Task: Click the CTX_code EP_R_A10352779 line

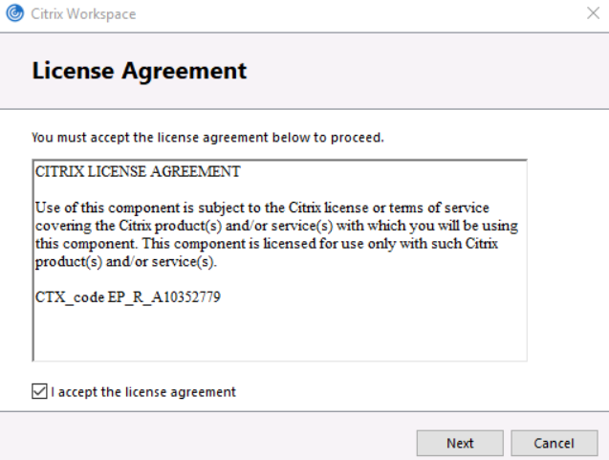Action: point(128,297)
